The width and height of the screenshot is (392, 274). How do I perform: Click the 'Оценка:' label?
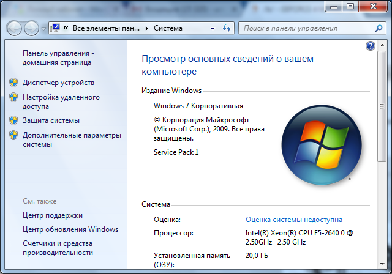coord(167,220)
